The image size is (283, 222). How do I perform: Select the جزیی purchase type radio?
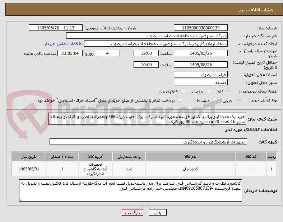pyautogui.click(x=238, y=100)
